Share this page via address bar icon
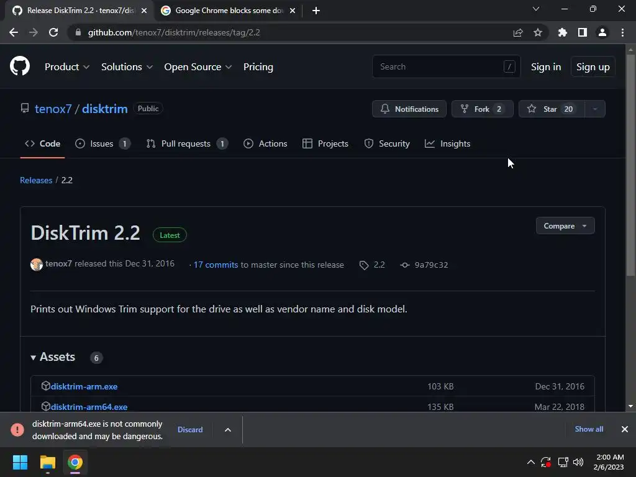This screenshot has height=477, width=636. click(518, 32)
